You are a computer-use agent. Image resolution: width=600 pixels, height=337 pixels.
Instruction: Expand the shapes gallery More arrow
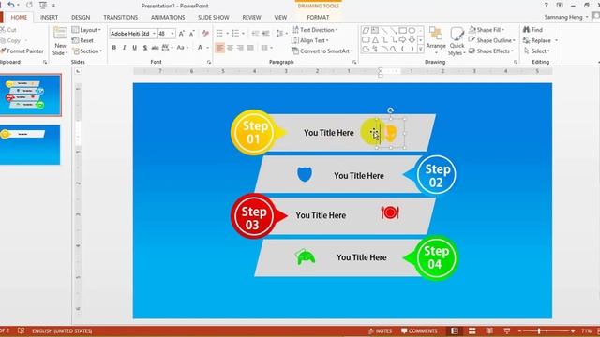(421, 49)
